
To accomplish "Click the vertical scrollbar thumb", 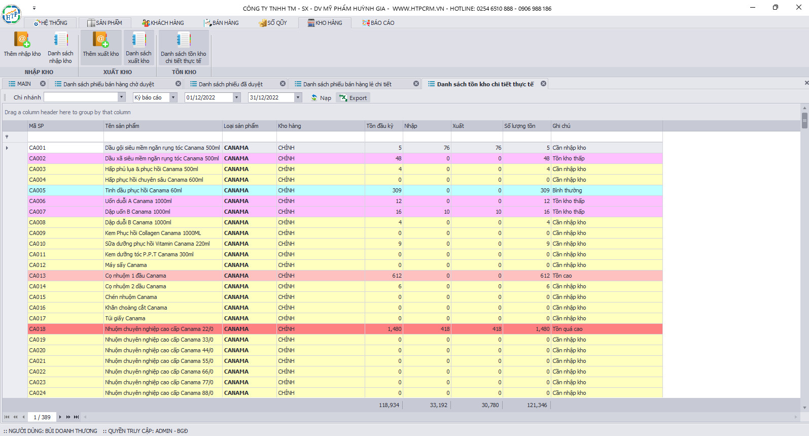I will (804, 120).
